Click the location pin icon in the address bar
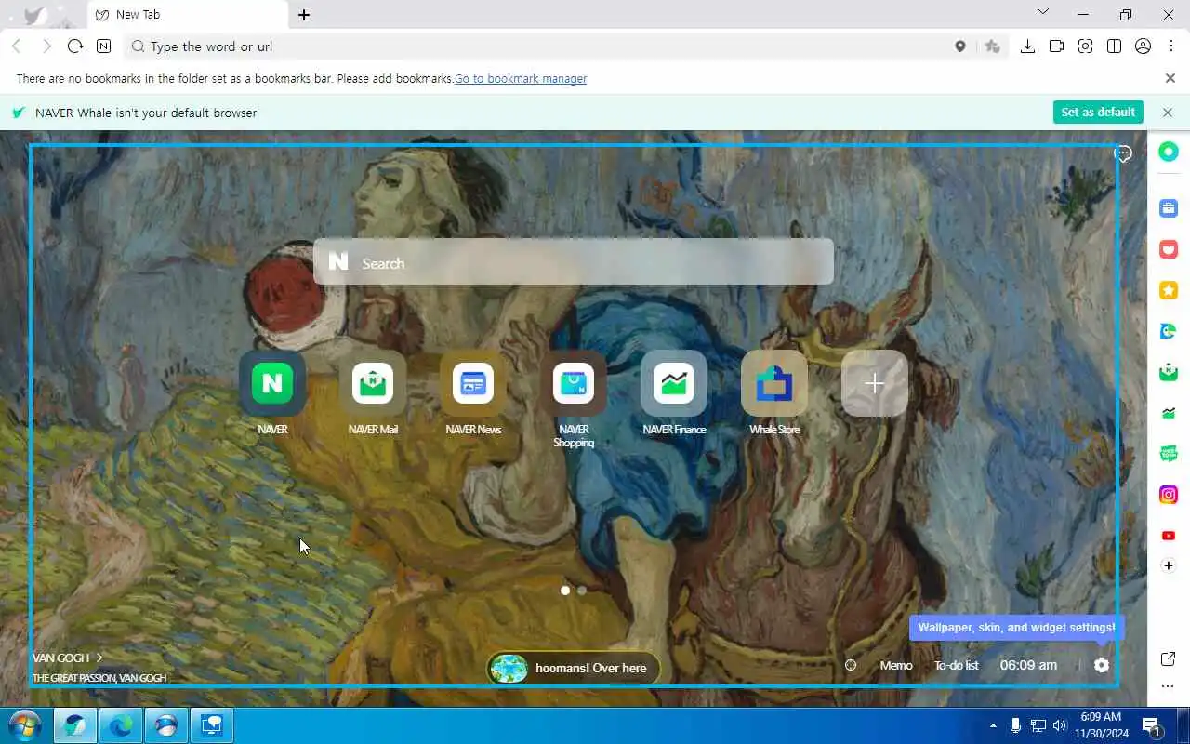 [x=960, y=46]
